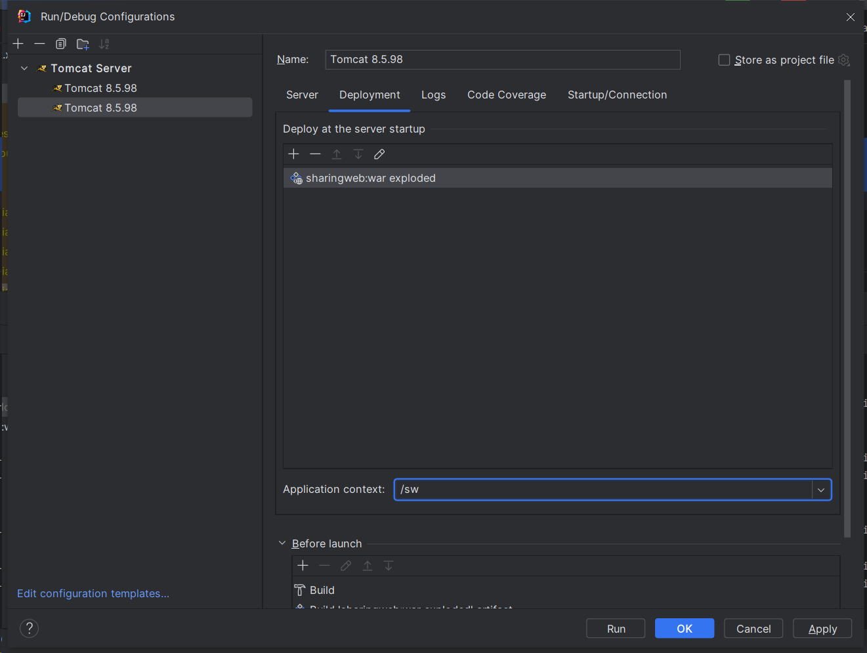Image resolution: width=867 pixels, height=653 pixels.
Task: Remove selected run configuration with minus icon
Action: click(39, 44)
